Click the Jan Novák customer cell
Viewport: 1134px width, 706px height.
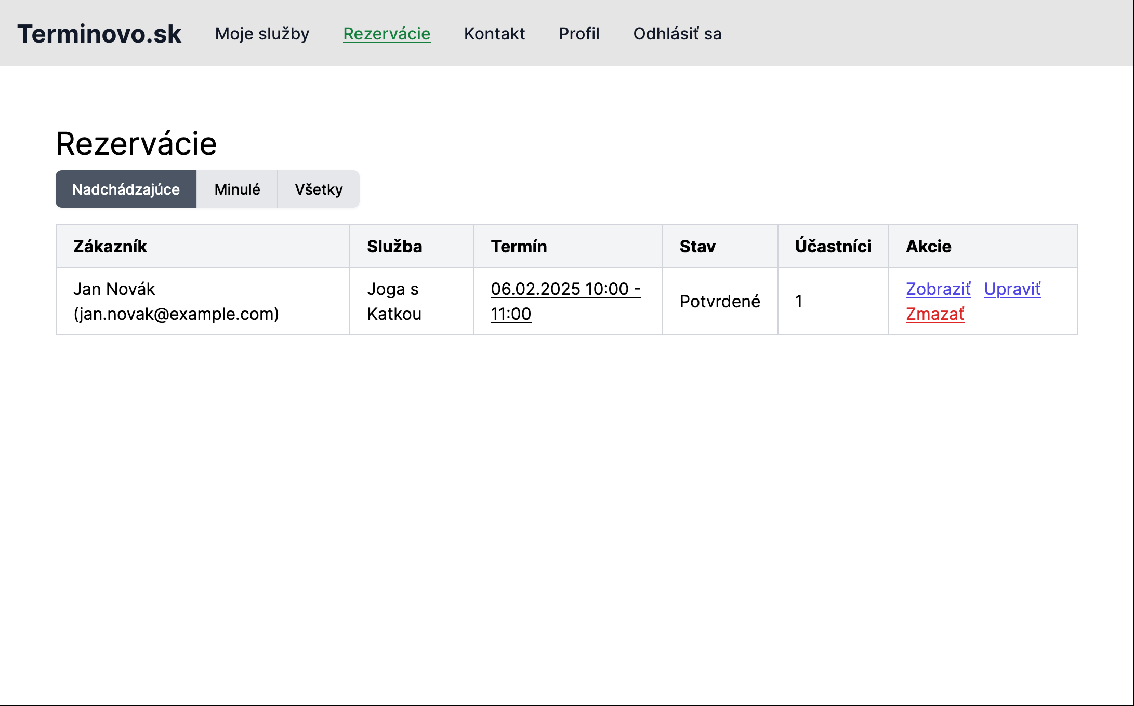coord(176,302)
